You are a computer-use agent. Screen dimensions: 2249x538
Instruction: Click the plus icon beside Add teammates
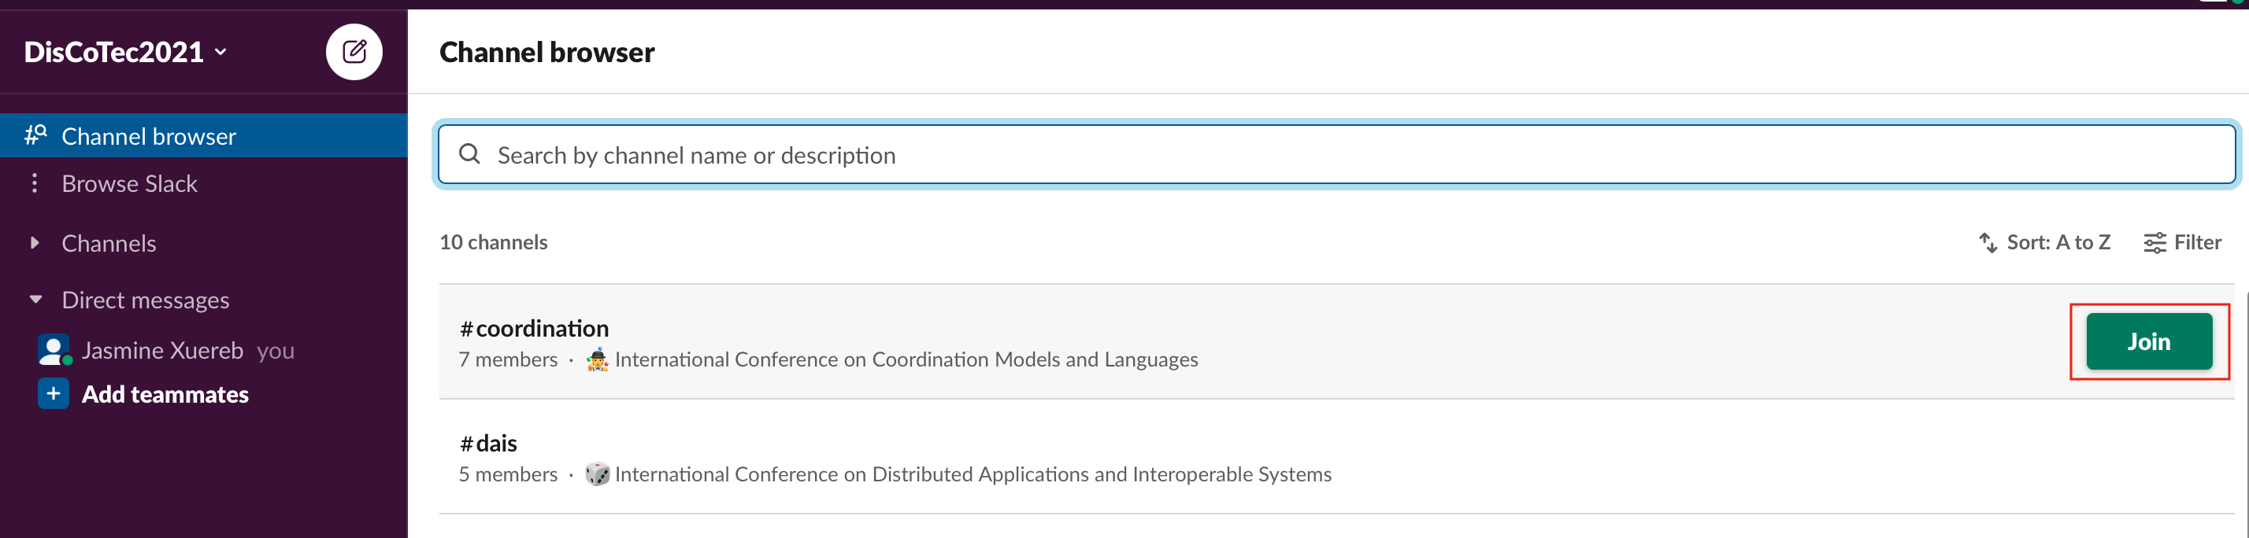(x=54, y=394)
